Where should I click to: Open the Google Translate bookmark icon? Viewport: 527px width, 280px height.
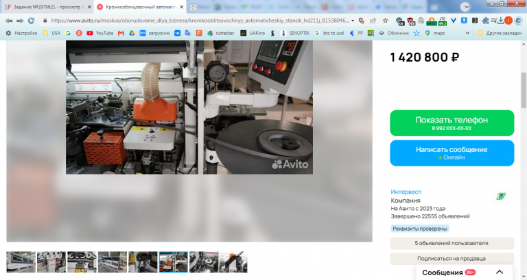tap(188, 33)
